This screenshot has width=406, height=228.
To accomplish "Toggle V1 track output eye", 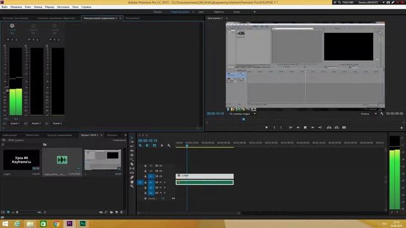I will click(x=160, y=176).
